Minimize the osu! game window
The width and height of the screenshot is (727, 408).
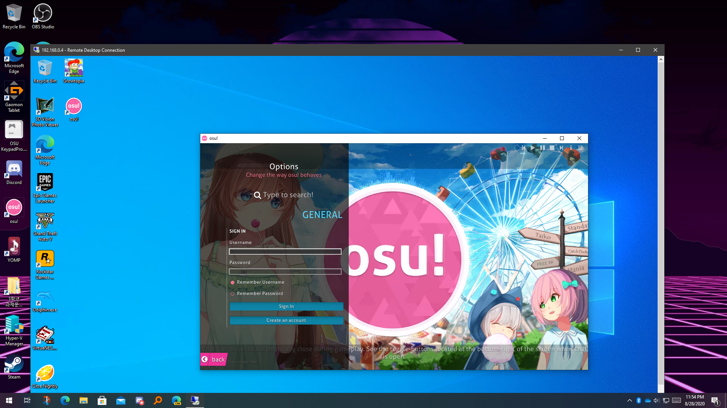pos(545,138)
